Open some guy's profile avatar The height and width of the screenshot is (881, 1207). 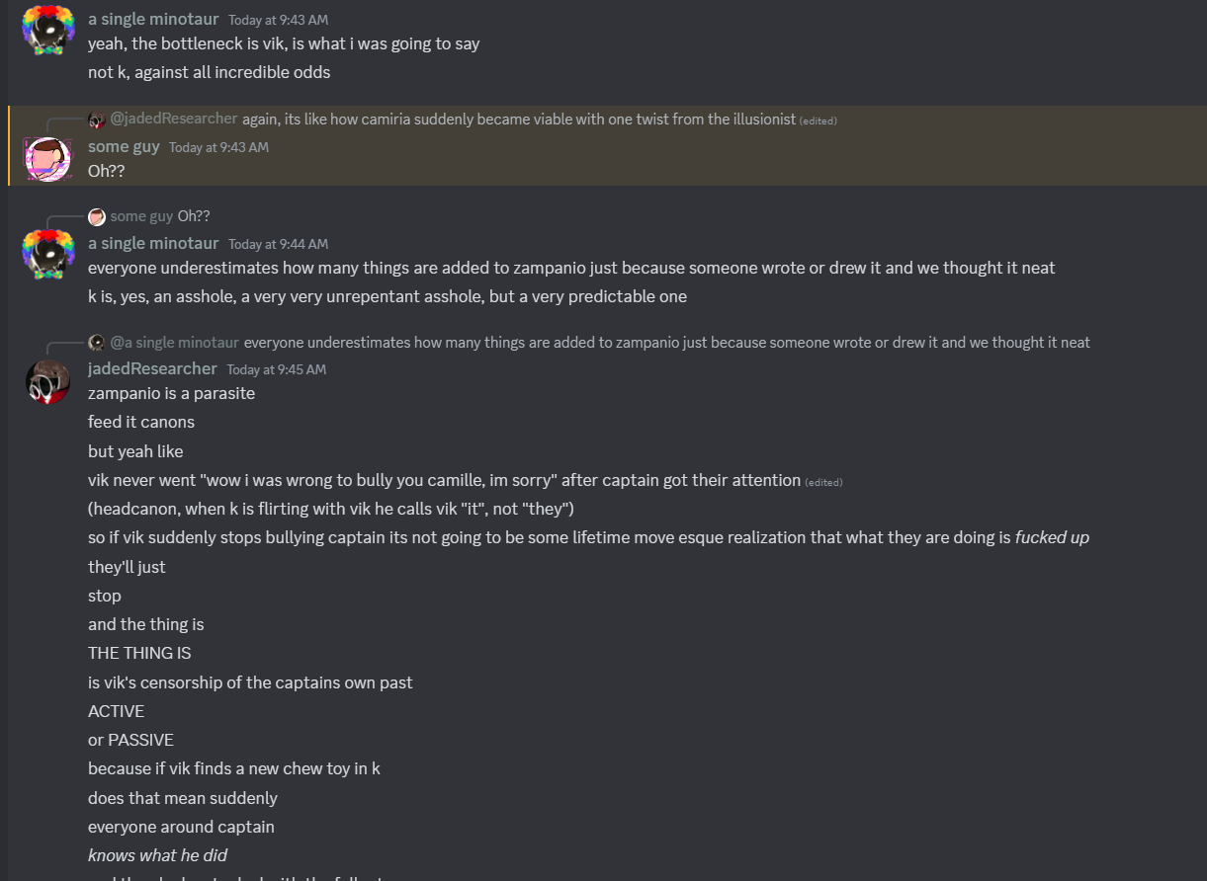click(47, 159)
